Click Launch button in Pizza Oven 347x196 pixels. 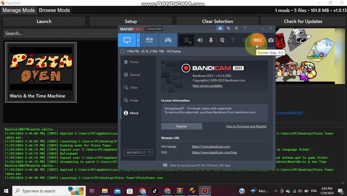[44, 22]
